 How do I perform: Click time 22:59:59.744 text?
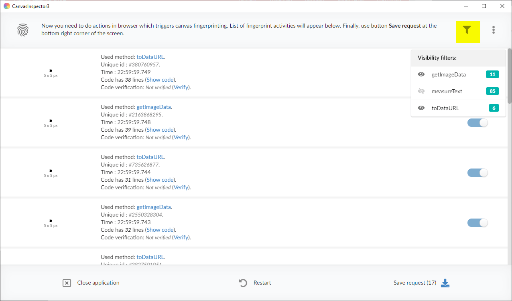(x=134, y=172)
